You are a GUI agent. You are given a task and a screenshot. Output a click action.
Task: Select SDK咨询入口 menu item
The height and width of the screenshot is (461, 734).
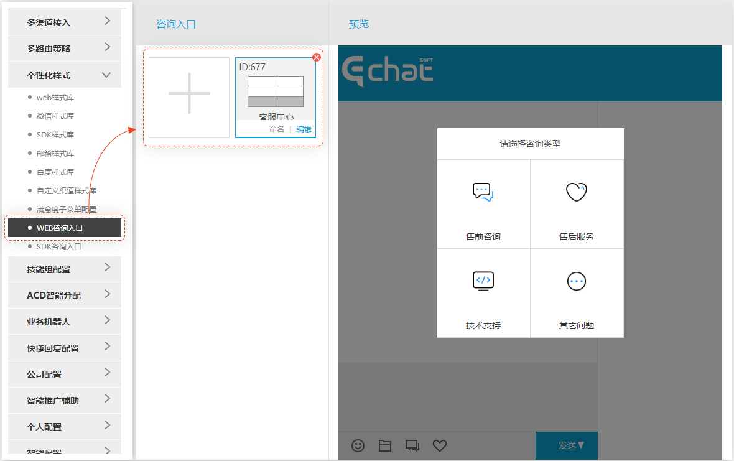58,246
